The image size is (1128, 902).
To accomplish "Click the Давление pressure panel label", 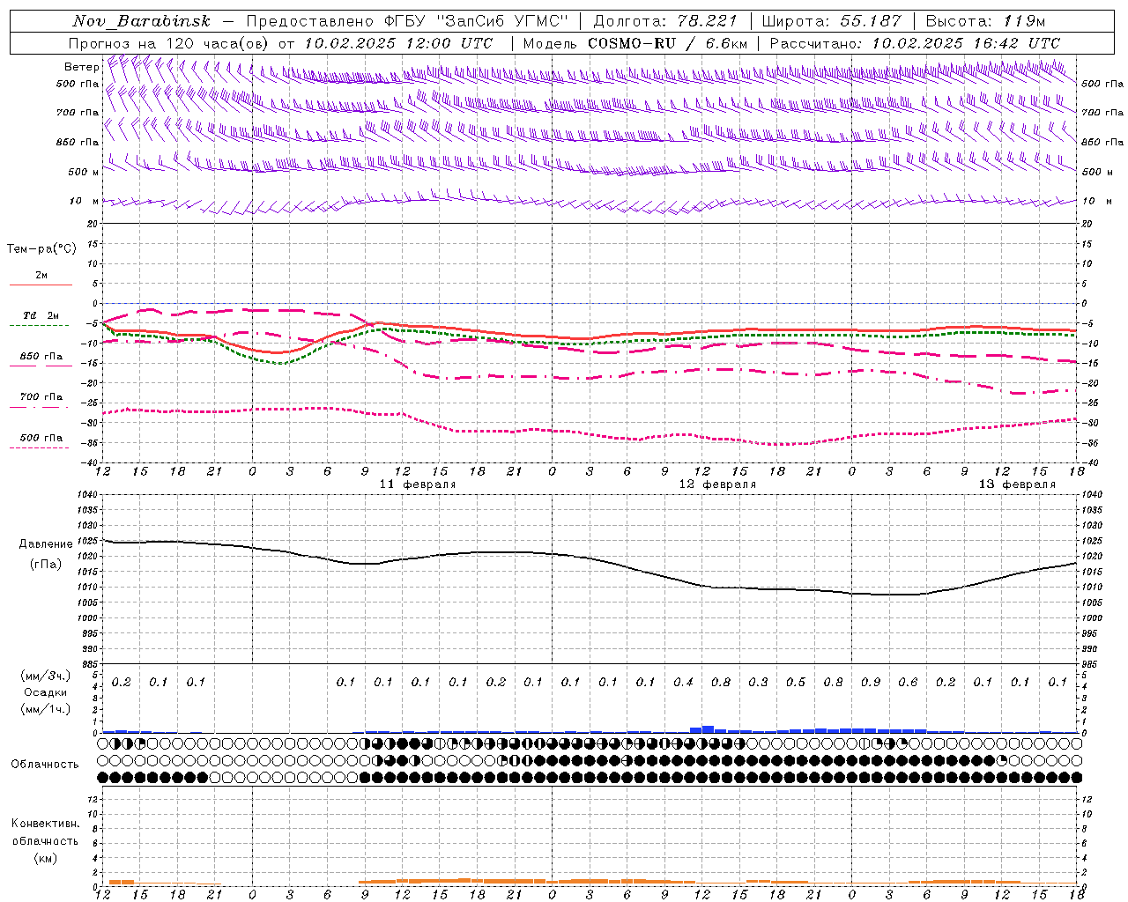I will click(x=46, y=544).
